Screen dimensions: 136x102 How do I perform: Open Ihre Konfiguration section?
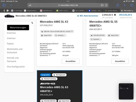pos(16,67)
